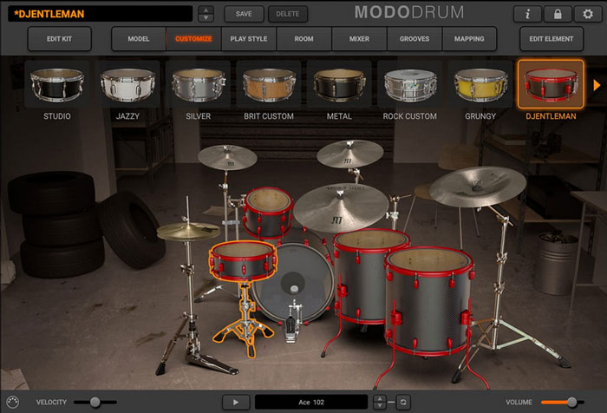Open the info panel icon
This screenshot has width=607, height=413.
527,14
